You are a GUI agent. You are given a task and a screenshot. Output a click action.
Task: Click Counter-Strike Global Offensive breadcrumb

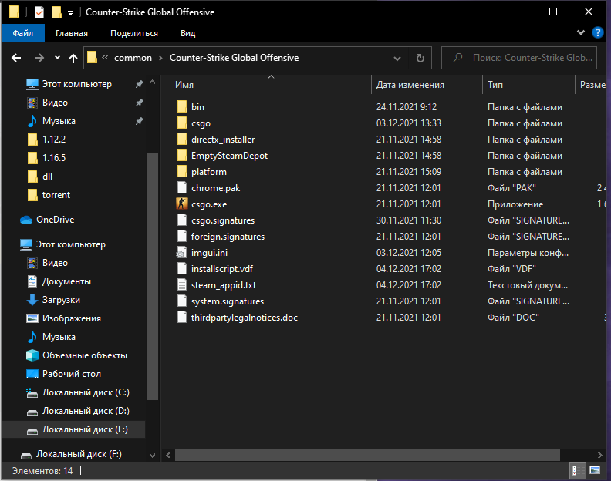pyautogui.click(x=235, y=58)
